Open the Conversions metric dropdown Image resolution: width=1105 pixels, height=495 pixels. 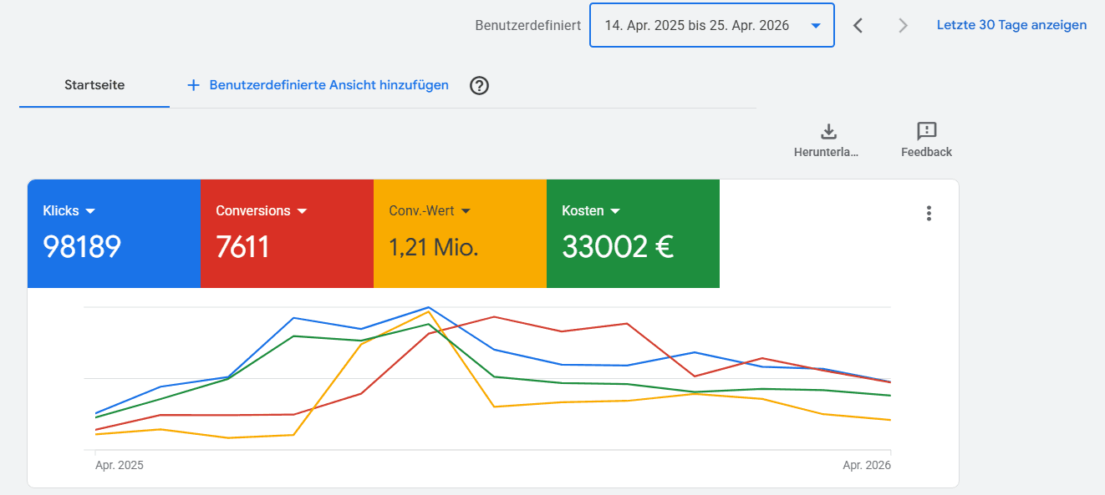pos(262,211)
